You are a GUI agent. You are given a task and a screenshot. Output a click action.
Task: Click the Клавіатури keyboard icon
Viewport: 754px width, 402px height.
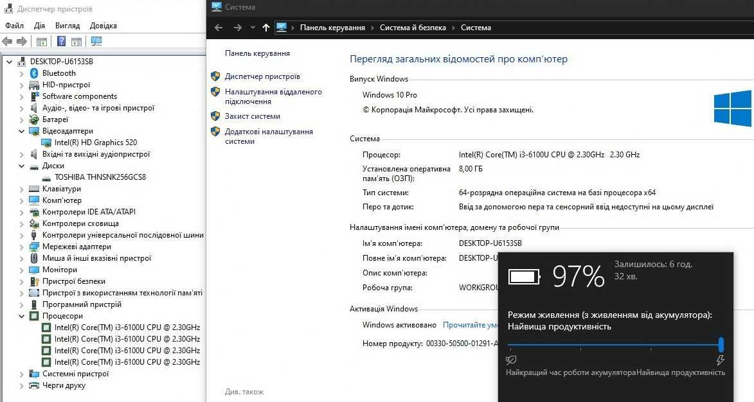33,189
